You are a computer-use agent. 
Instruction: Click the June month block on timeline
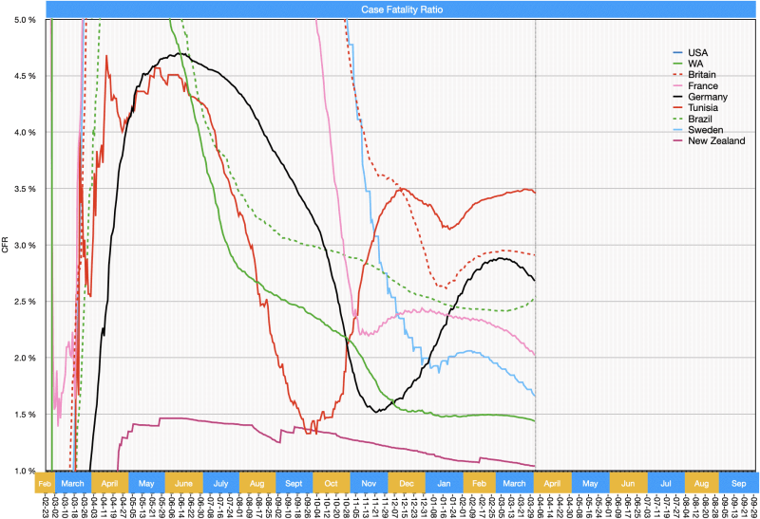[184, 481]
